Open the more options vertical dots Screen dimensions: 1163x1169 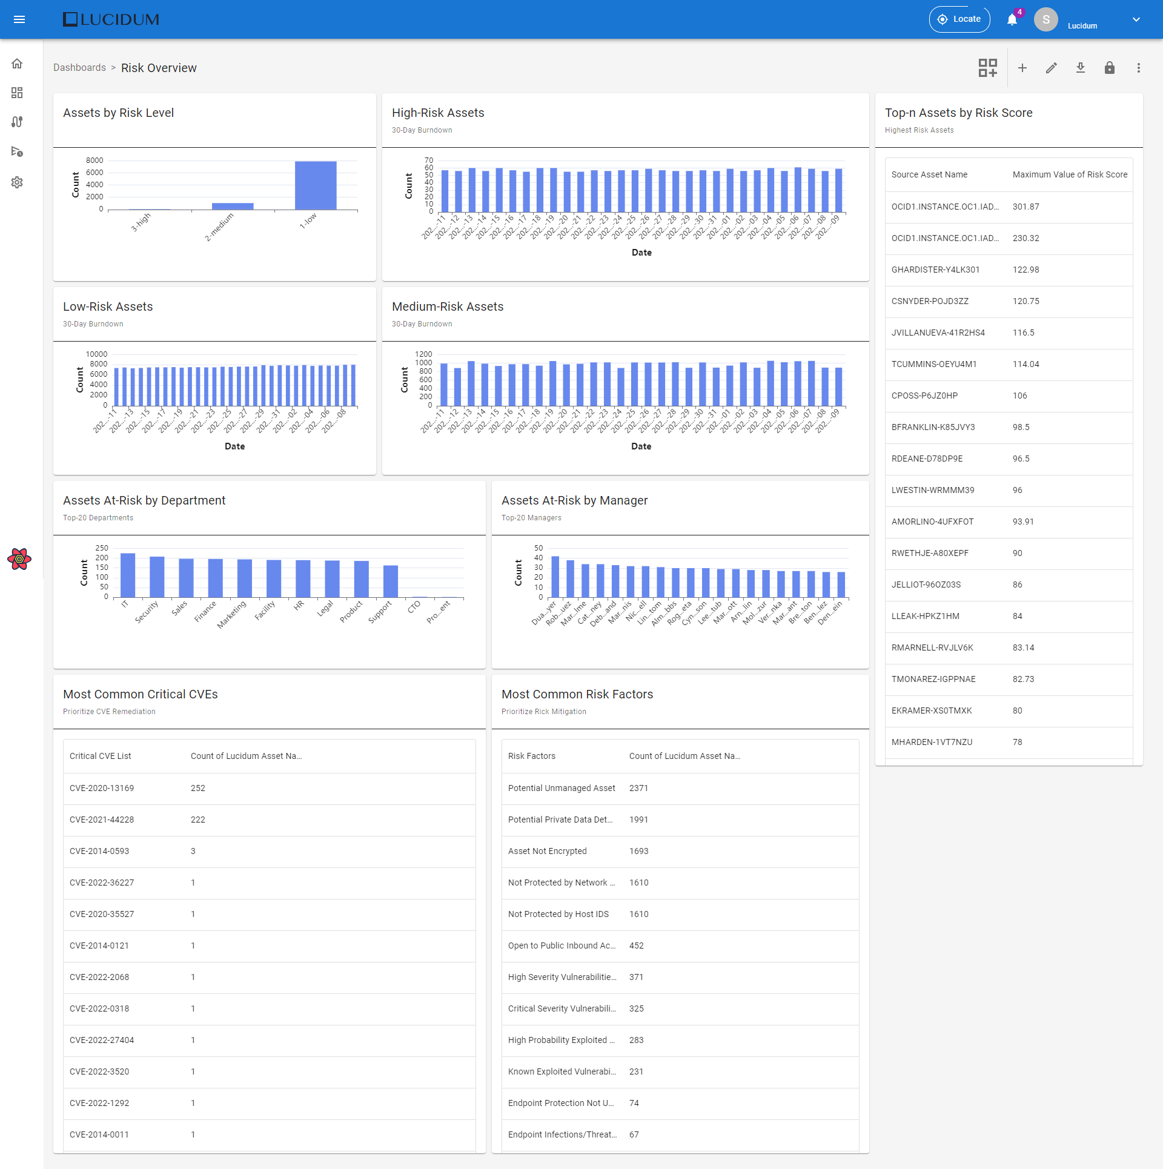click(1139, 68)
